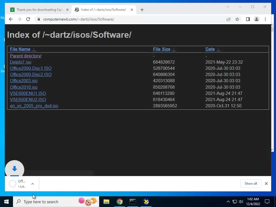
Task: Click date text 2020-Oct-31 12:50
Action: click(223, 106)
